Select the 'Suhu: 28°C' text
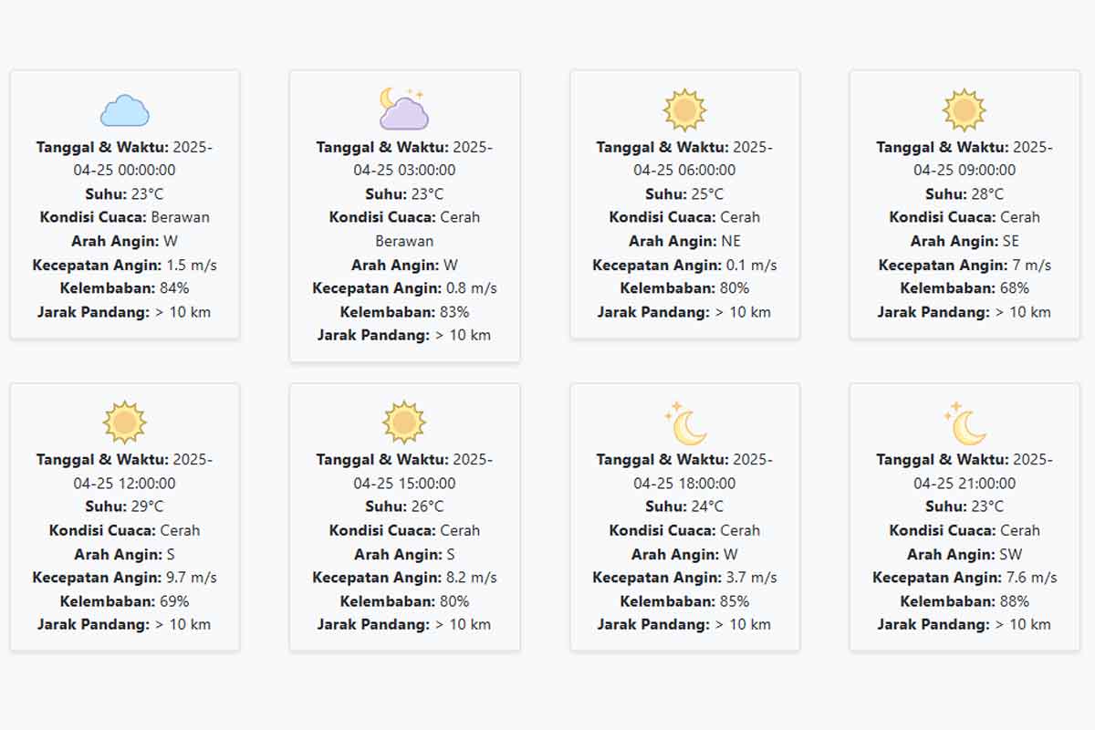Image resolution: width=1095 pixels, height=730 pixels. [x=965, y=193]
